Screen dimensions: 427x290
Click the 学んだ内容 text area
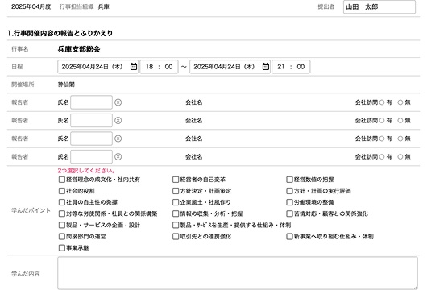[238, 273]
